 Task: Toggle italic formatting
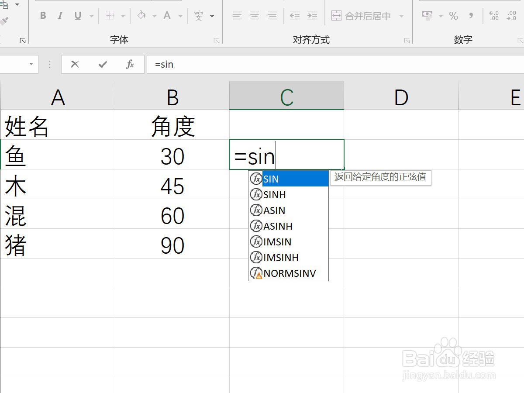[60, 16]
